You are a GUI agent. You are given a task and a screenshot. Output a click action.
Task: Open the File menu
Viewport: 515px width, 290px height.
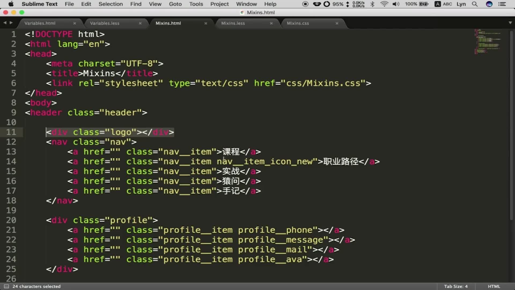point(69,4)
